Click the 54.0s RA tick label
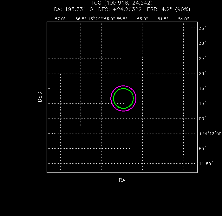222x216 pixels. coord(183,19)
